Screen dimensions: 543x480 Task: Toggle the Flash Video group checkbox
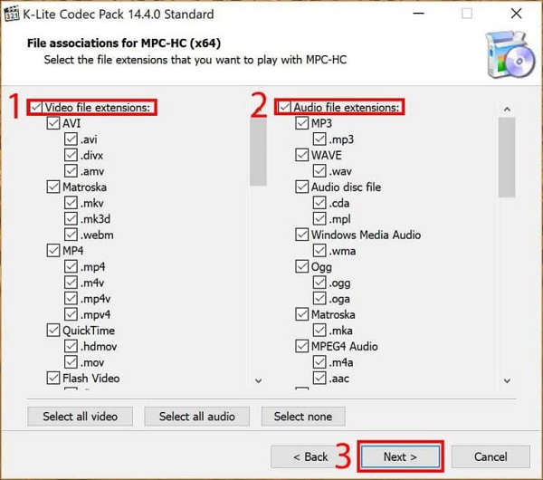pyautogui.click(x=53, y=378)
